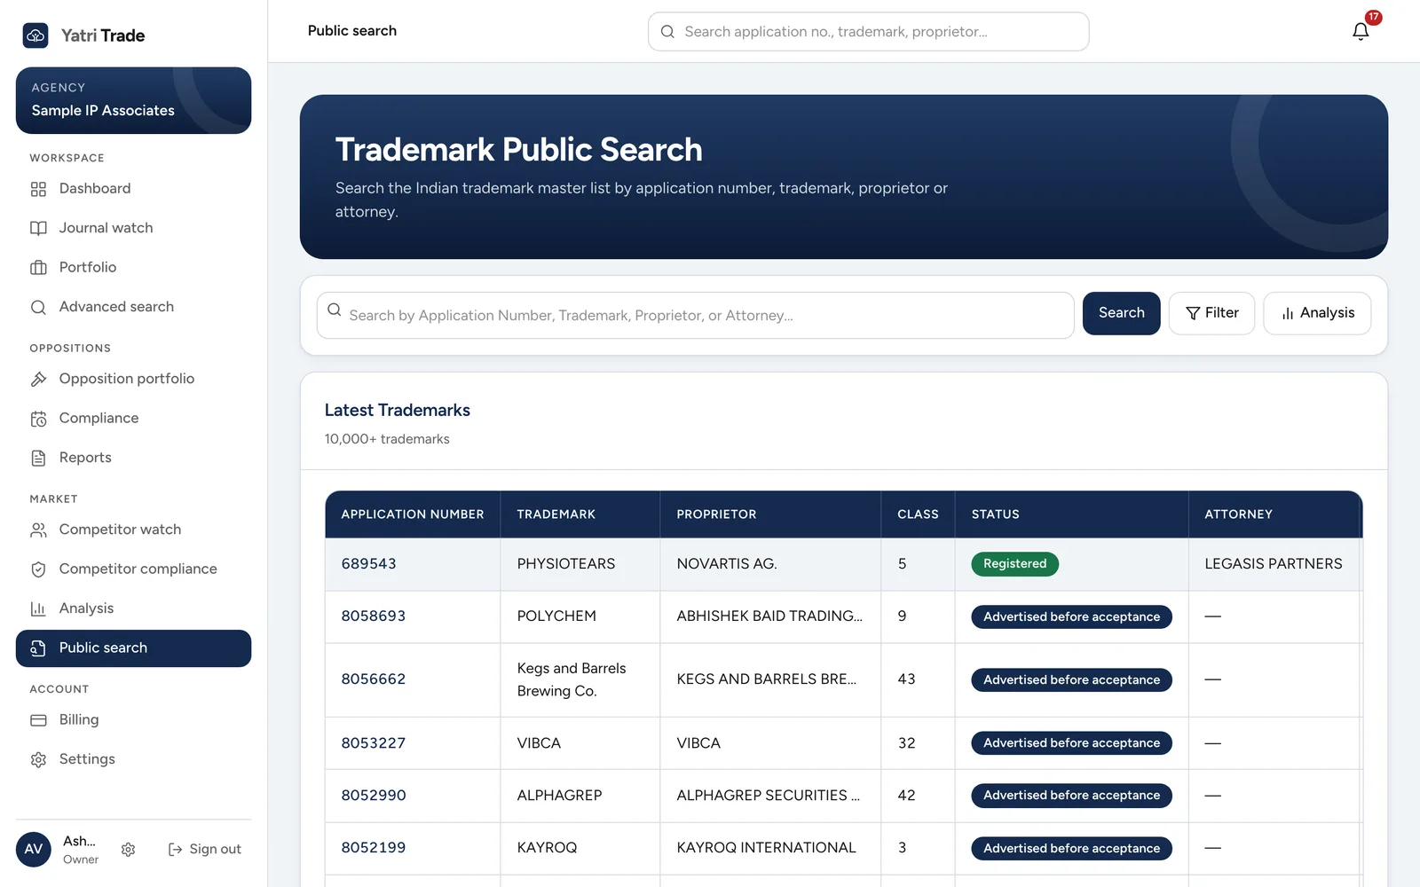Open the Filter options button
Screen dimensions: 1420x887
pos(1211,313)
